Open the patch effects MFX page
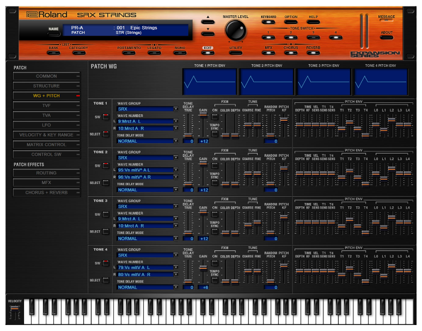The image size is (422, 331). point(47,182)
